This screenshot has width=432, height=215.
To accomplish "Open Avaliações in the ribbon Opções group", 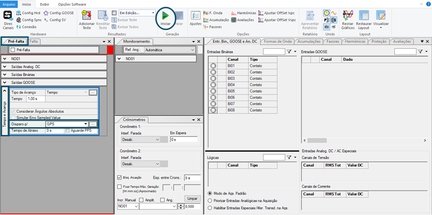I will [x=242, y=20].
